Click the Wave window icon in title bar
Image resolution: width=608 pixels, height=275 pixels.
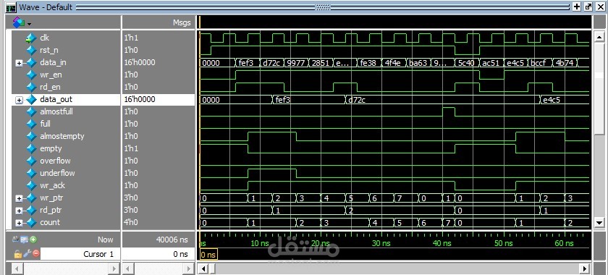tap(11, 7)
